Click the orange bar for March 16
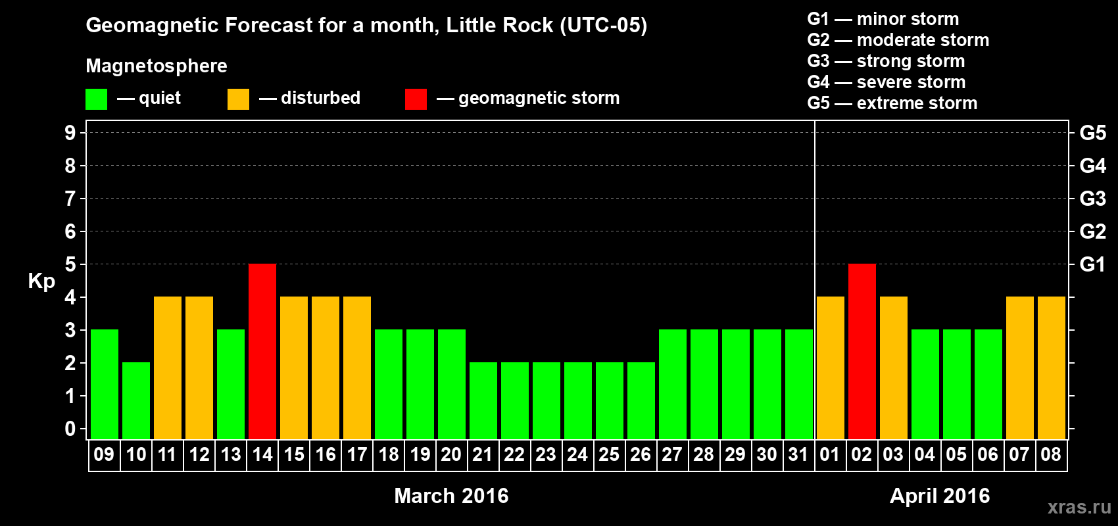Screen dimensions: 1118x526 (x=326, y=368)
